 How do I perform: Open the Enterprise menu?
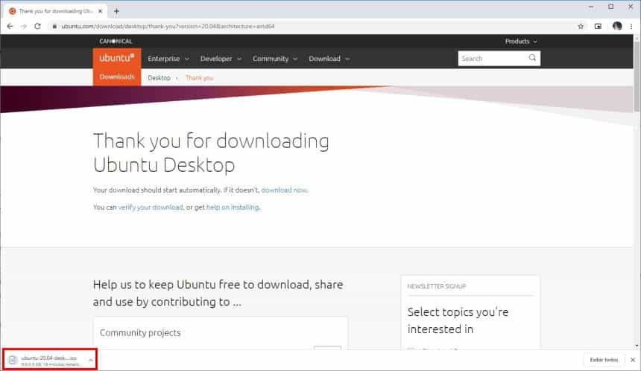click(x=168, y=59)
